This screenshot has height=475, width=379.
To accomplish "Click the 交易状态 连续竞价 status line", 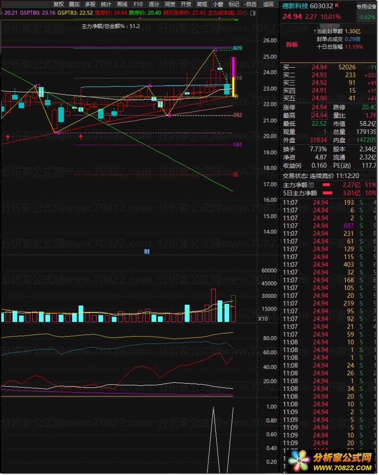I will [x=321, y=176].
